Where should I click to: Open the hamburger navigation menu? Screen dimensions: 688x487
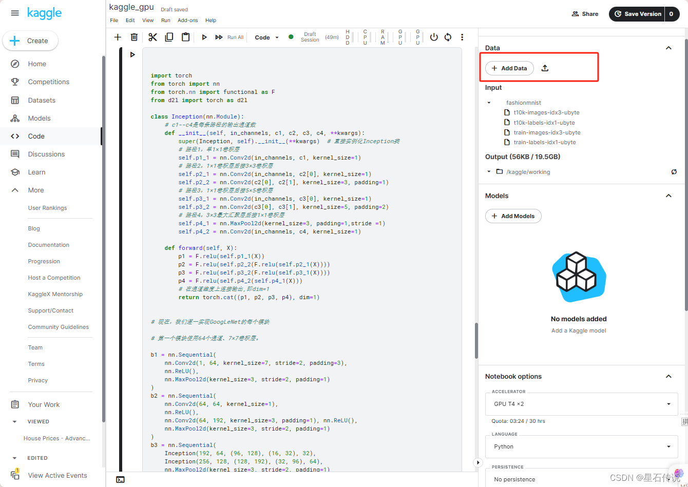tap(15, 13)
